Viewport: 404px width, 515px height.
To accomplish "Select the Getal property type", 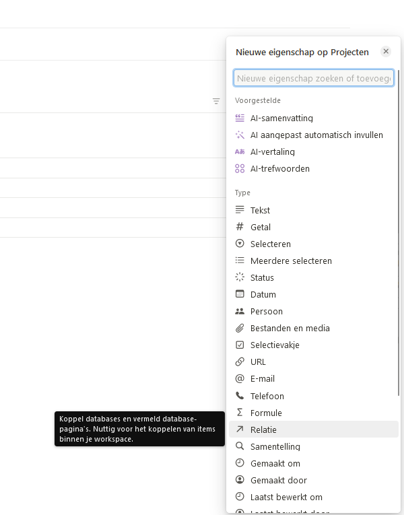I will click(314, 227).
